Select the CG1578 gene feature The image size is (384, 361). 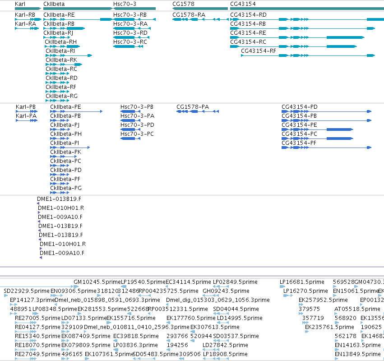(200, 9)
